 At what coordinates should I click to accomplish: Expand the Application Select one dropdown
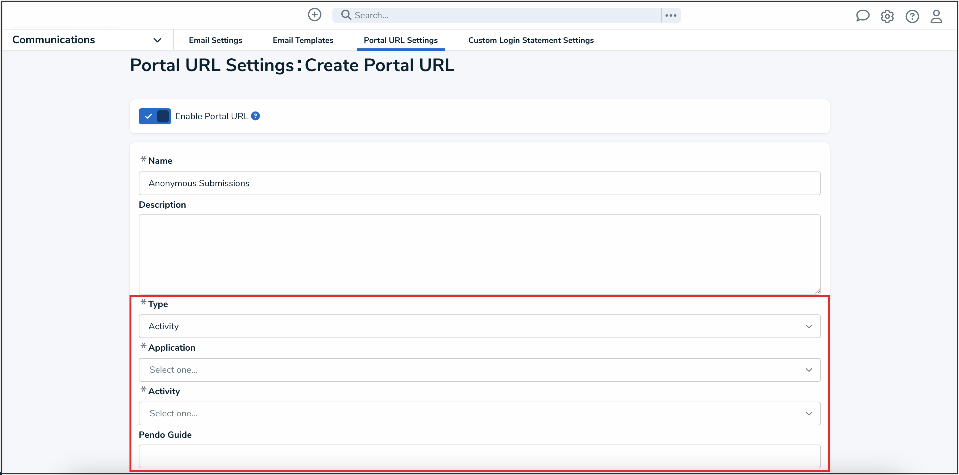tap(479, 370)
